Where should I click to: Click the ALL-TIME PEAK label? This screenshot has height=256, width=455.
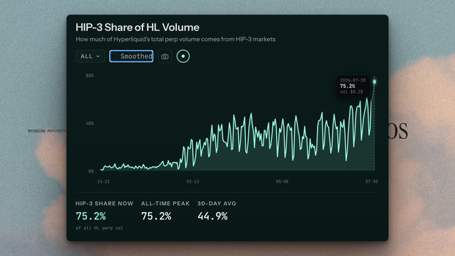tap(165, 203)
